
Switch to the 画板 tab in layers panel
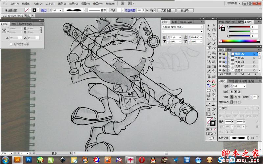(229, 50)
